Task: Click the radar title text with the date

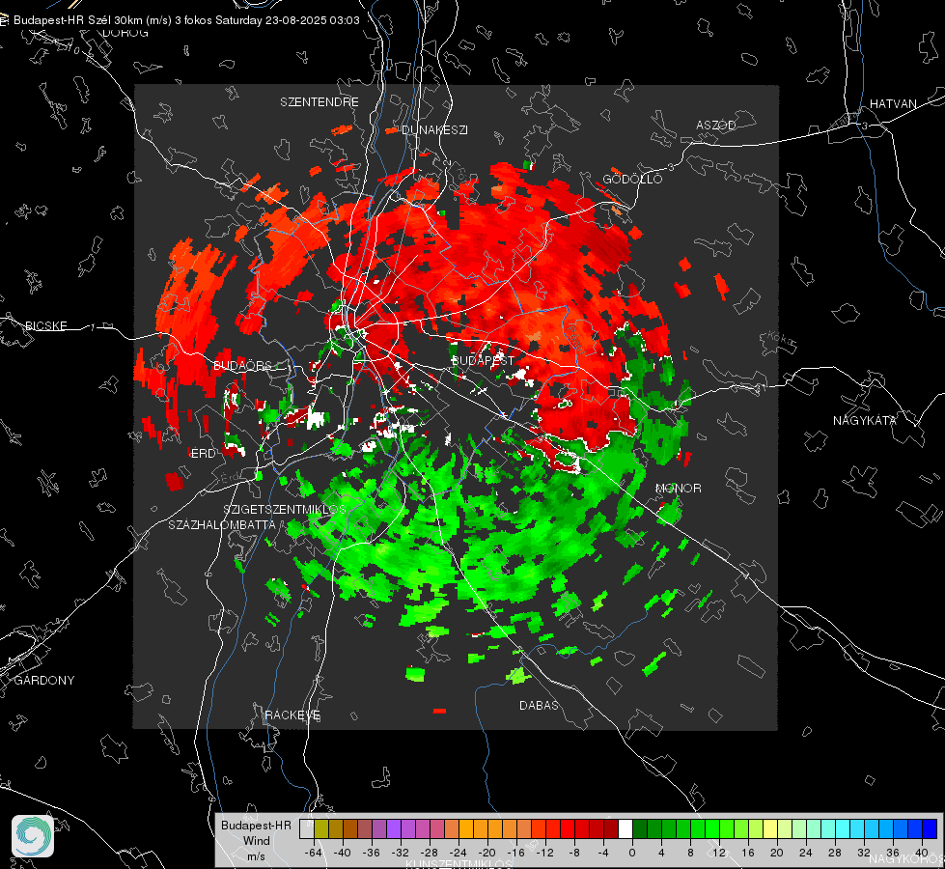Action: point(186,20)
